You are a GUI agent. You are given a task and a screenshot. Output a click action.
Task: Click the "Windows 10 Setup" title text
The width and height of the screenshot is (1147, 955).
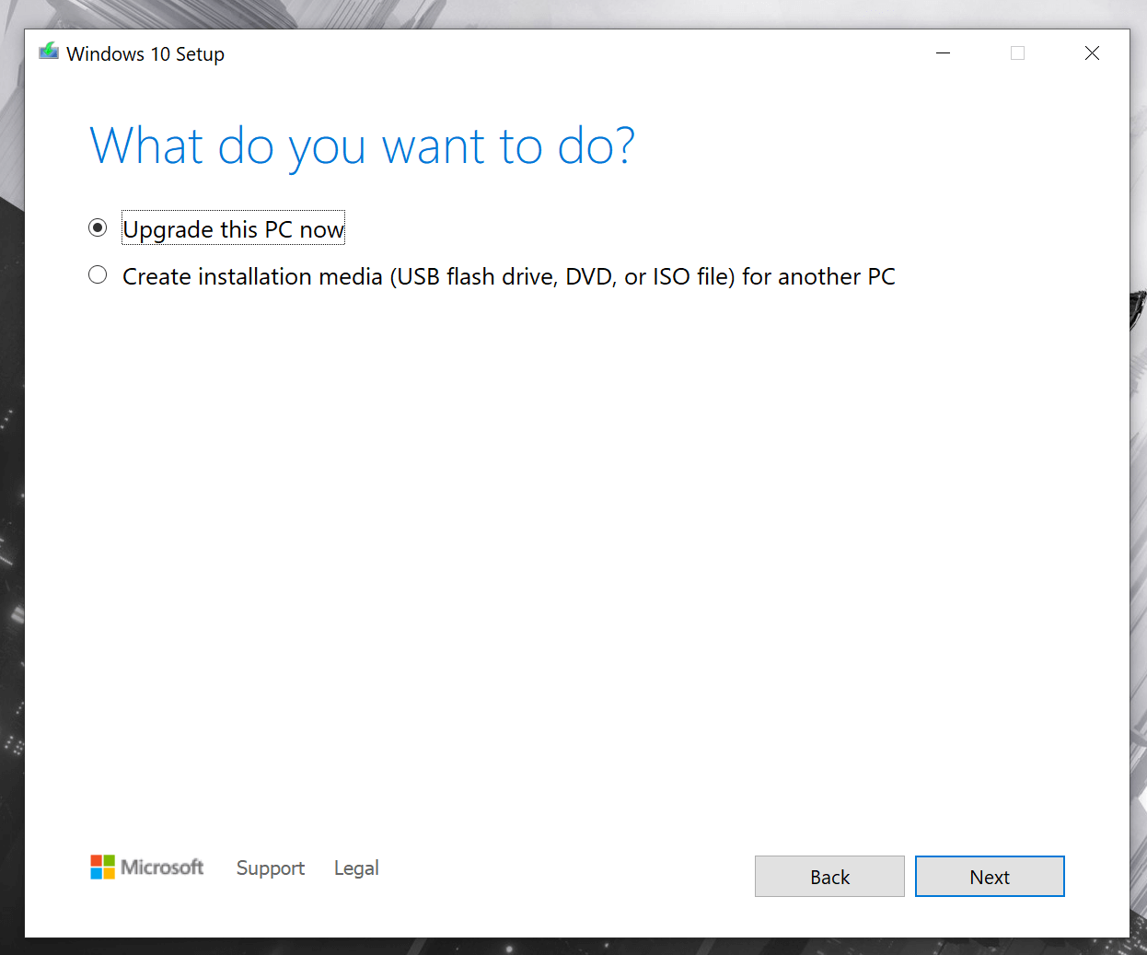145,54
